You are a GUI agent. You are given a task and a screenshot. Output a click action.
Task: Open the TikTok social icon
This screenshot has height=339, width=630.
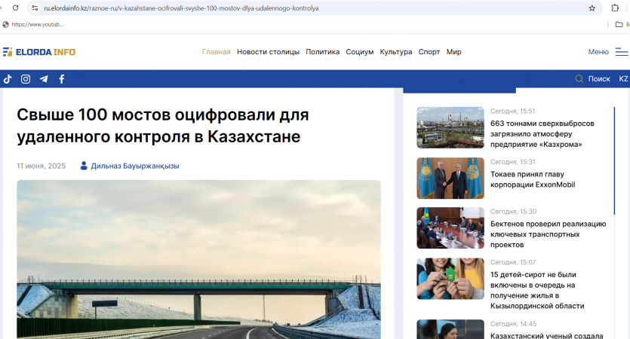8,79
